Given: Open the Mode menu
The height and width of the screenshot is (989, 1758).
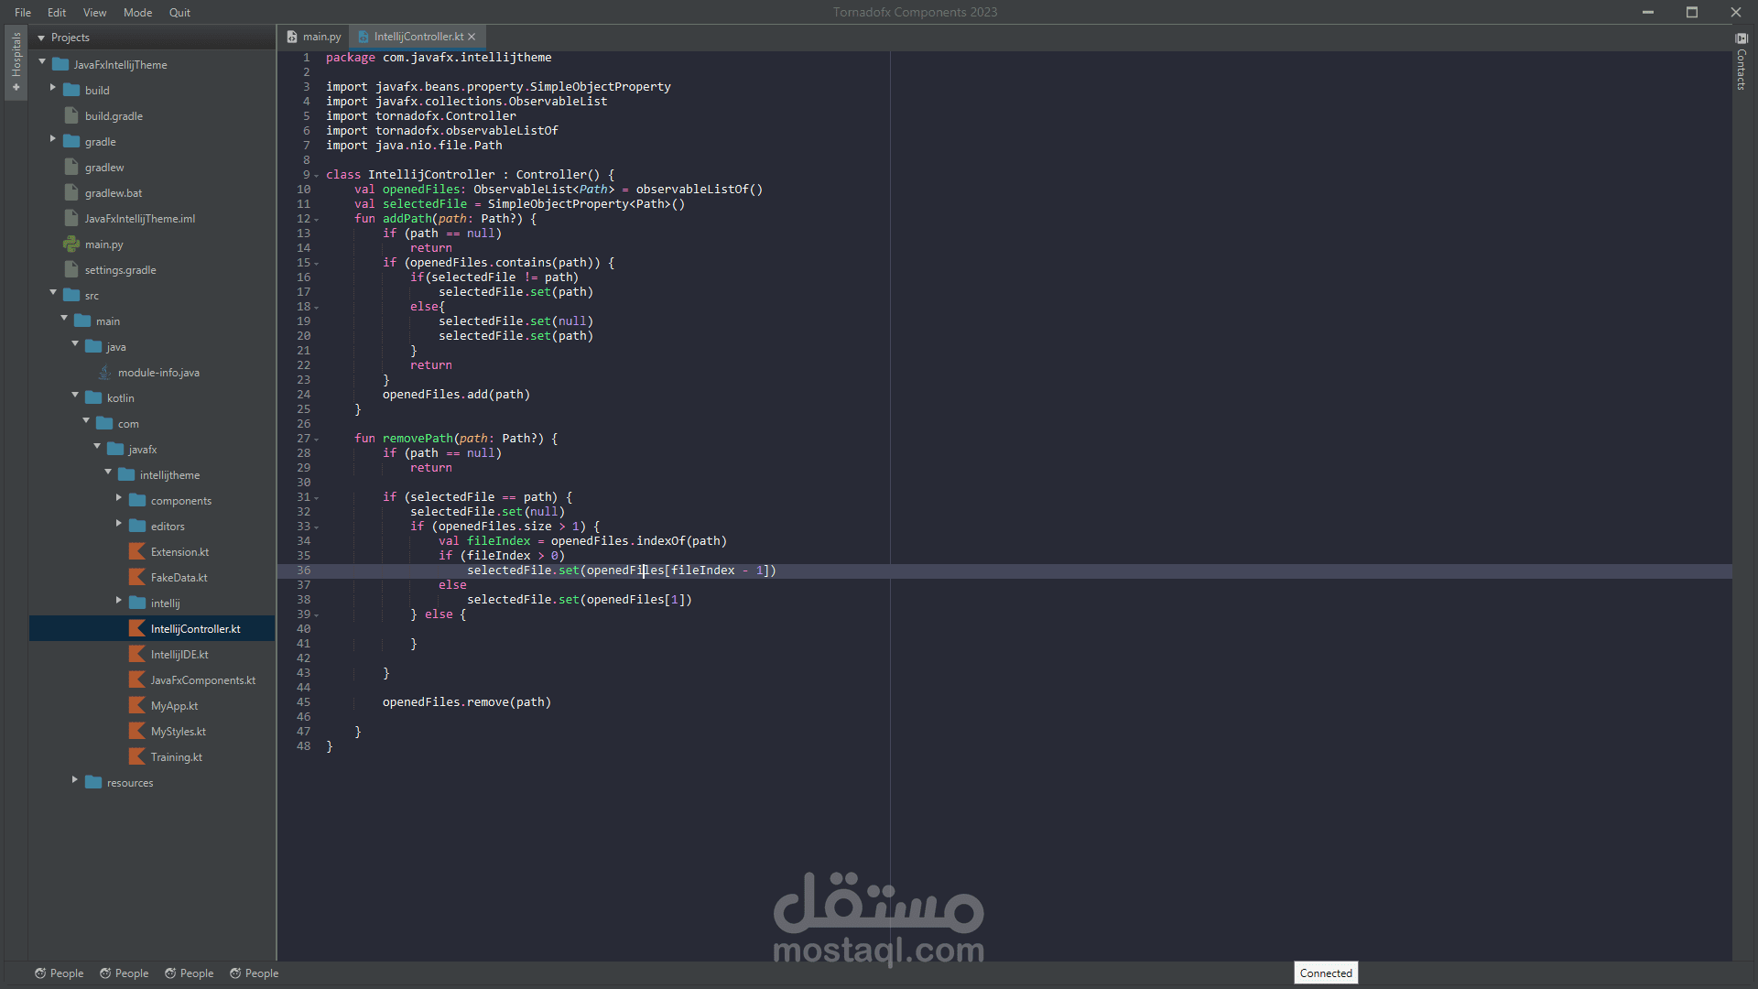Looking at the screenshot, I should pyautogui.click(x=138, y=13).
